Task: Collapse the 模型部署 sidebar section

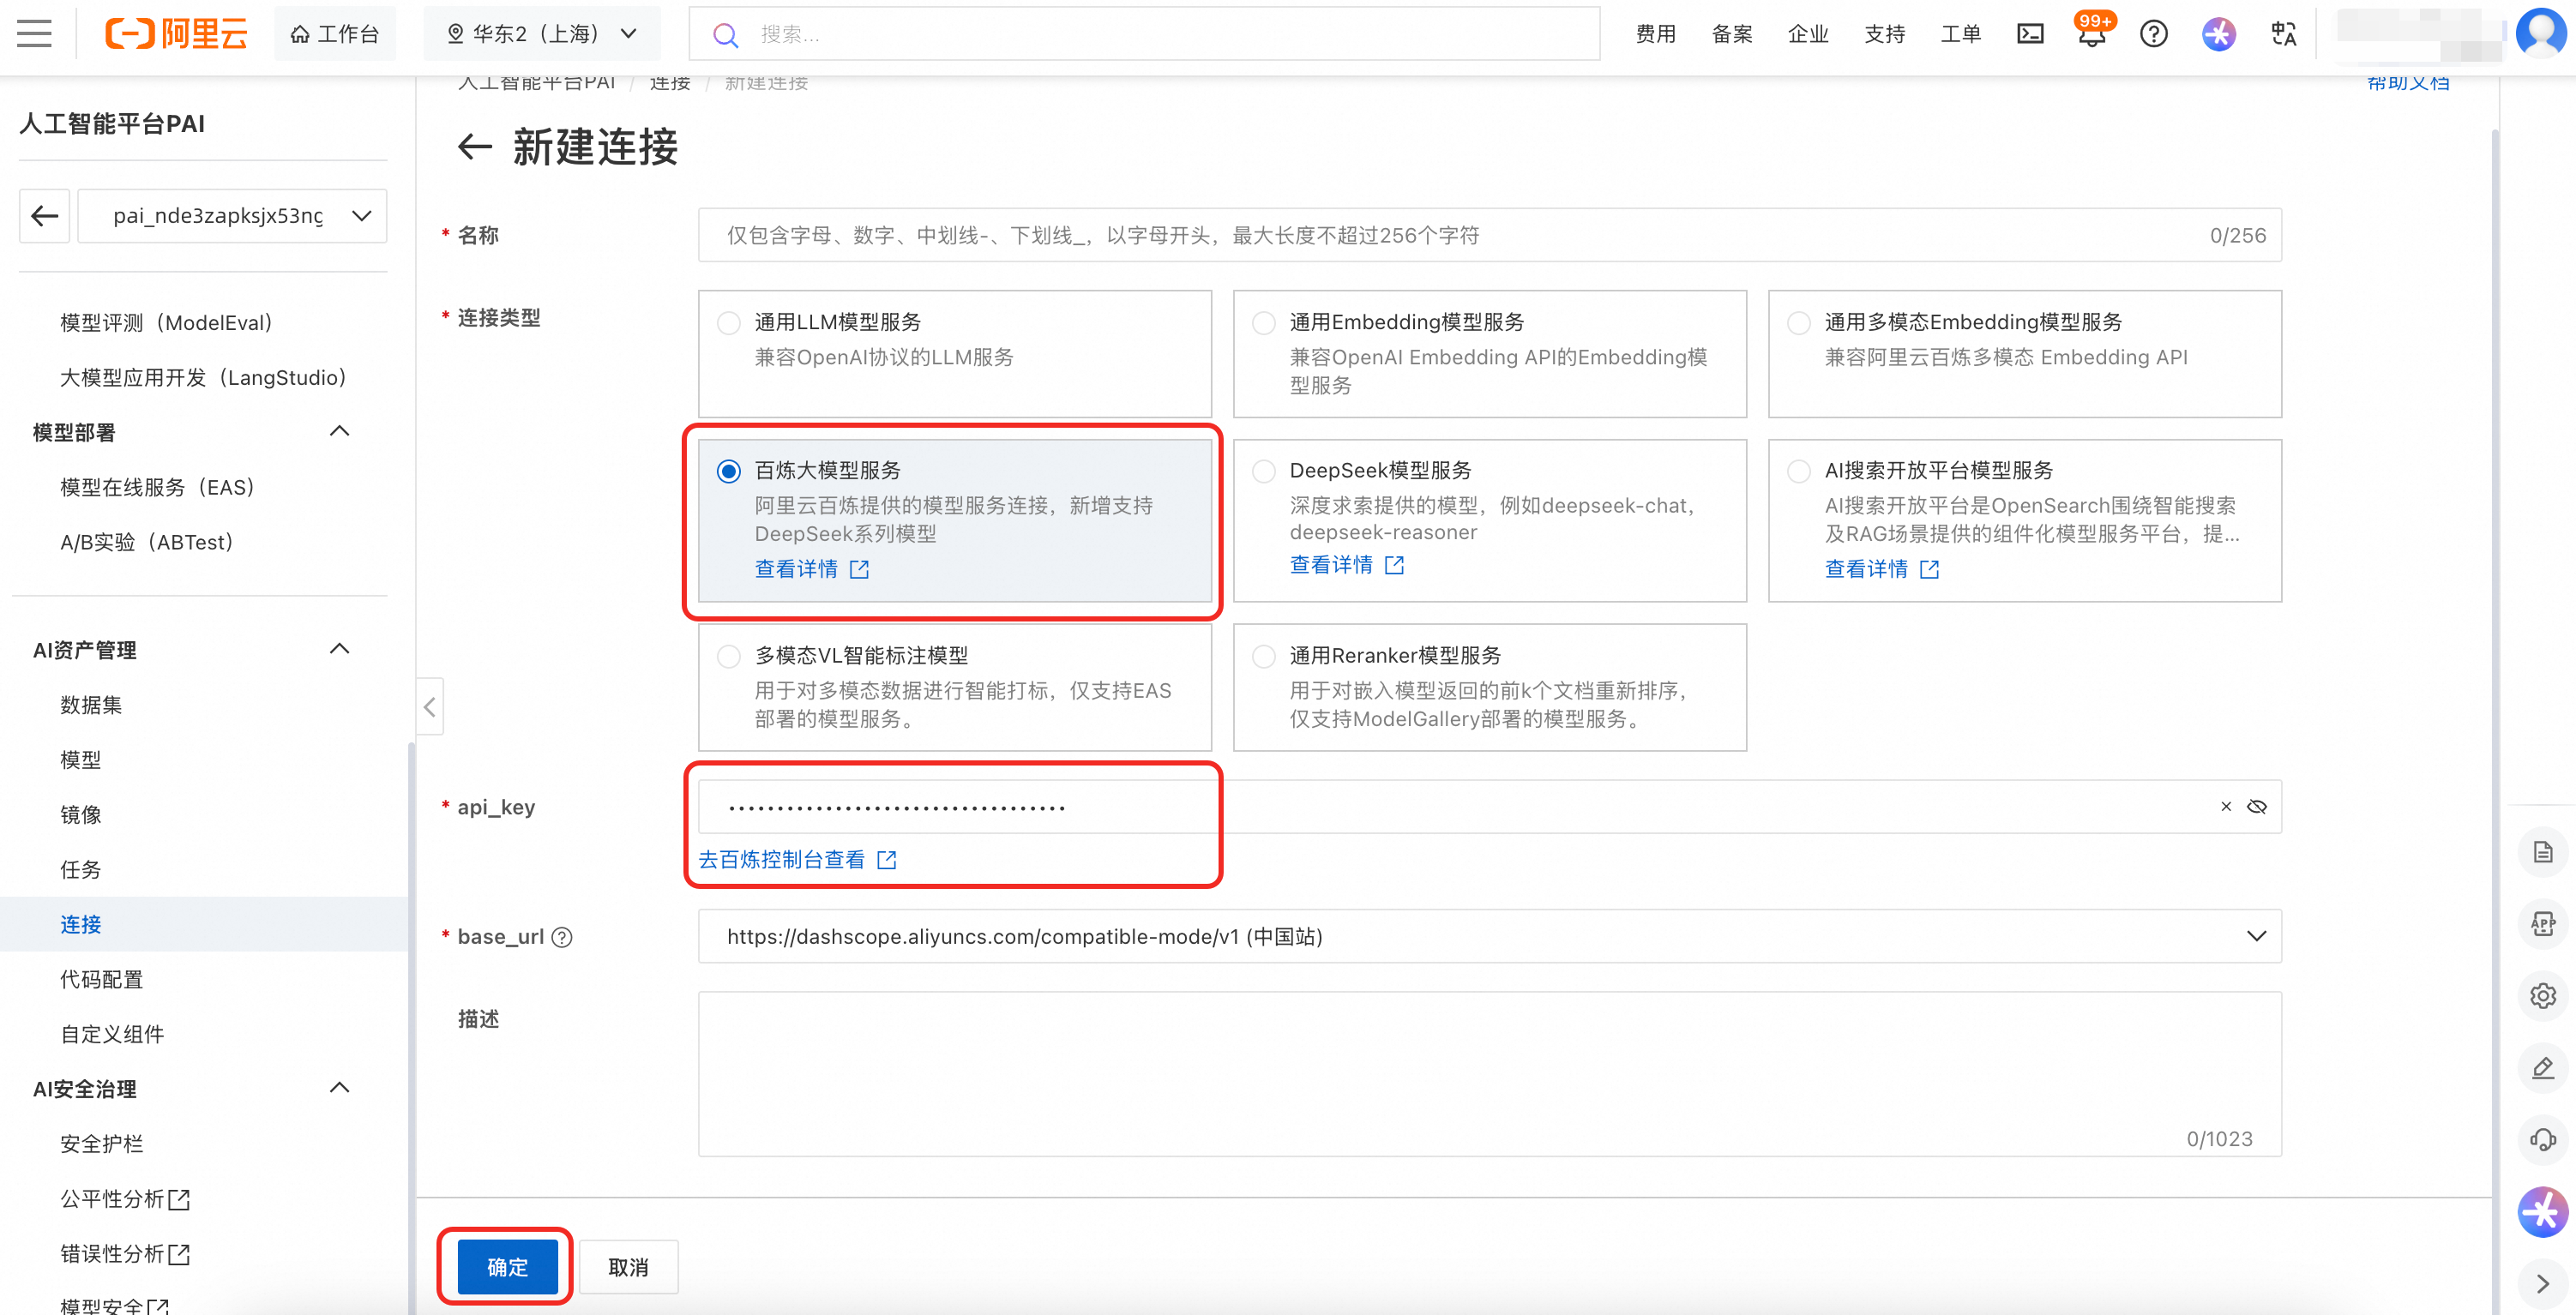Action: pyautogui.click(x=339, y=432)
